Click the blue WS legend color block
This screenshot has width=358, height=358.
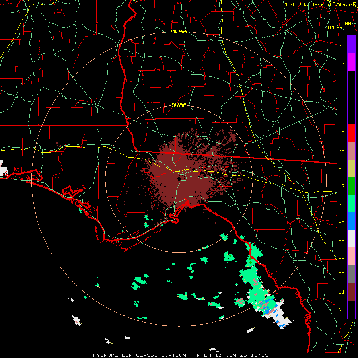pyautogui.click(x=351, y=221)
